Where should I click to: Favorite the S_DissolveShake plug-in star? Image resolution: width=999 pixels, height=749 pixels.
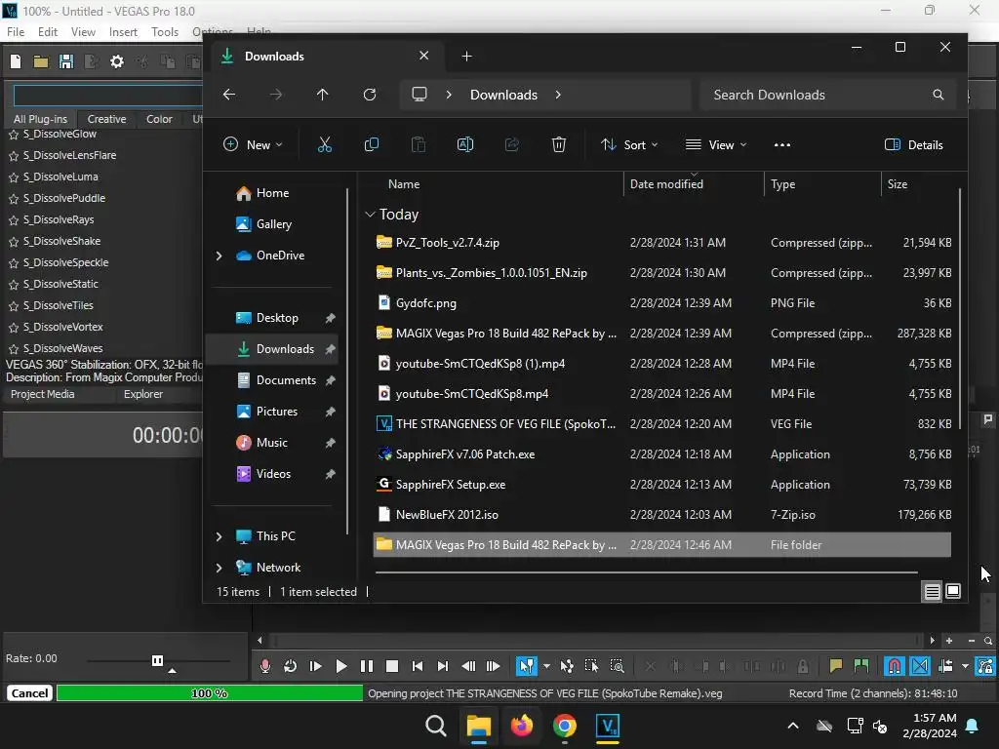pyautogui.click(x=14, y=242)
